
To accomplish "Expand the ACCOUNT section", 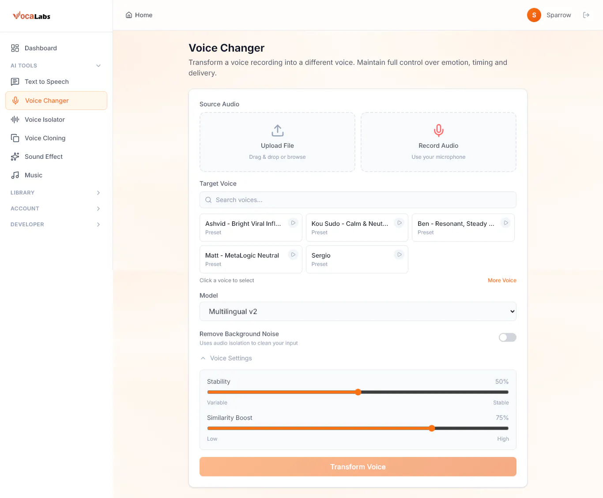I will 56,209.
